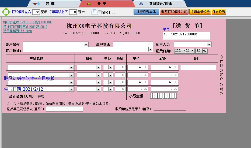Viewport: 251px width, 148px height.
Task: Click the 设置模板默认打印机 link
Action: pyautogui.click(x=18, y=31)
